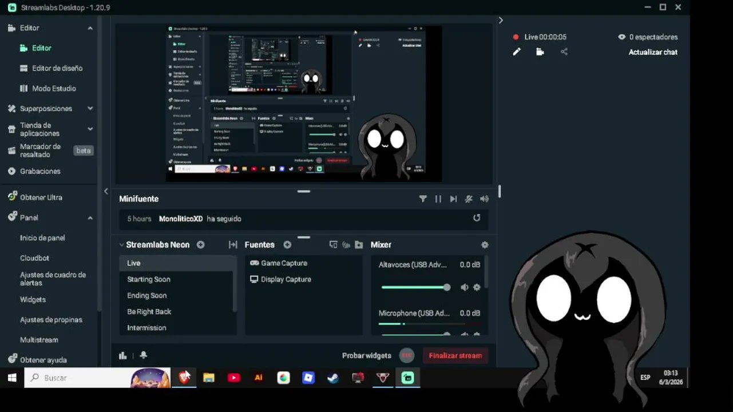Click the stream preview canvas
The height and width of the screenshot is (412, 733).
[303, 104]
